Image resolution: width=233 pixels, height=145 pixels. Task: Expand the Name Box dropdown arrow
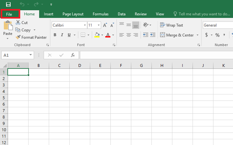[30, 55]
